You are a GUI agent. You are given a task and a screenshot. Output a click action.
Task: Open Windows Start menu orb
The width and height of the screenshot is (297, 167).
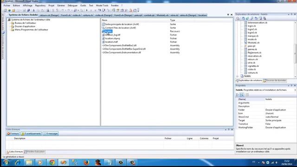pos(6,162)
